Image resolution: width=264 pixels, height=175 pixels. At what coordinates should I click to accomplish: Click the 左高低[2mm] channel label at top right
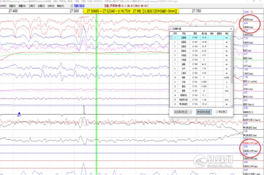coord(248,19)
